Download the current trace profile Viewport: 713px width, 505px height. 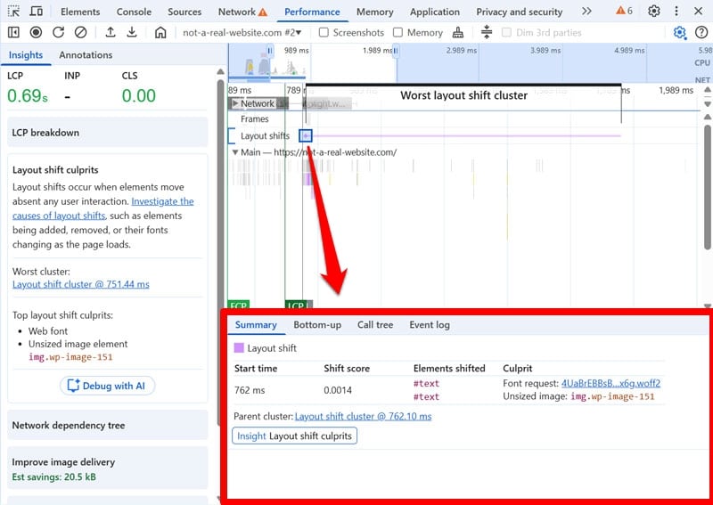(132, 32)
